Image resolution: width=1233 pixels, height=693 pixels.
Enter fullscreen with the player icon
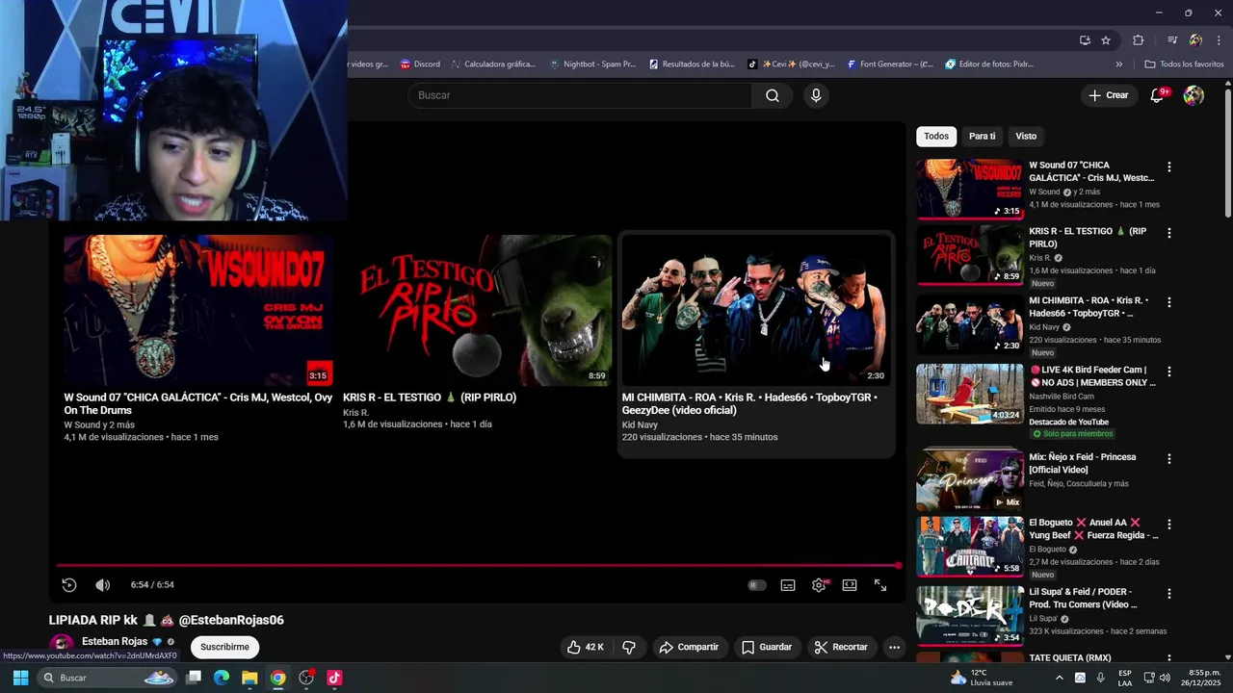click(x=880, y=585)
